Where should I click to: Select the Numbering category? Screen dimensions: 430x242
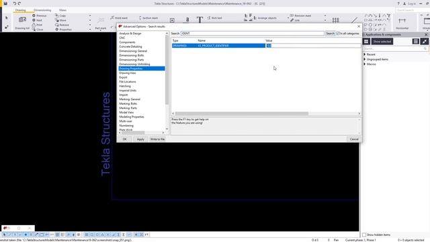click(126, 126)
